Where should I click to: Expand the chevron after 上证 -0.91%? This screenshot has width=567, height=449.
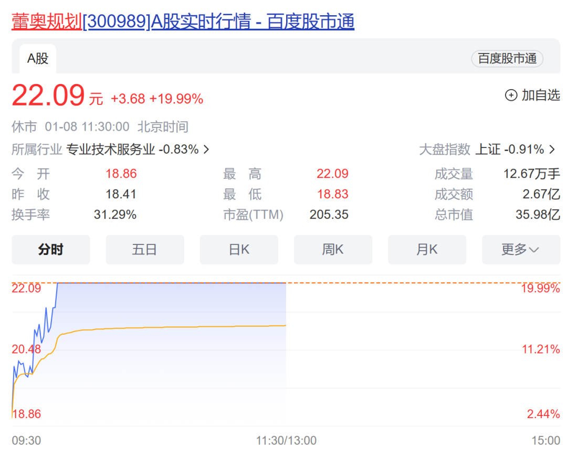click(552, 149)
